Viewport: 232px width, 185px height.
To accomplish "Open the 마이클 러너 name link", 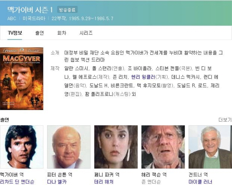I will [201, 182].
